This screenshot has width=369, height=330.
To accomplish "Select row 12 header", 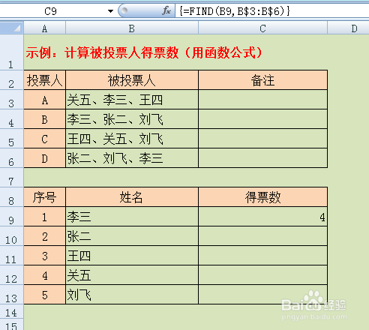I will [11, 275].
